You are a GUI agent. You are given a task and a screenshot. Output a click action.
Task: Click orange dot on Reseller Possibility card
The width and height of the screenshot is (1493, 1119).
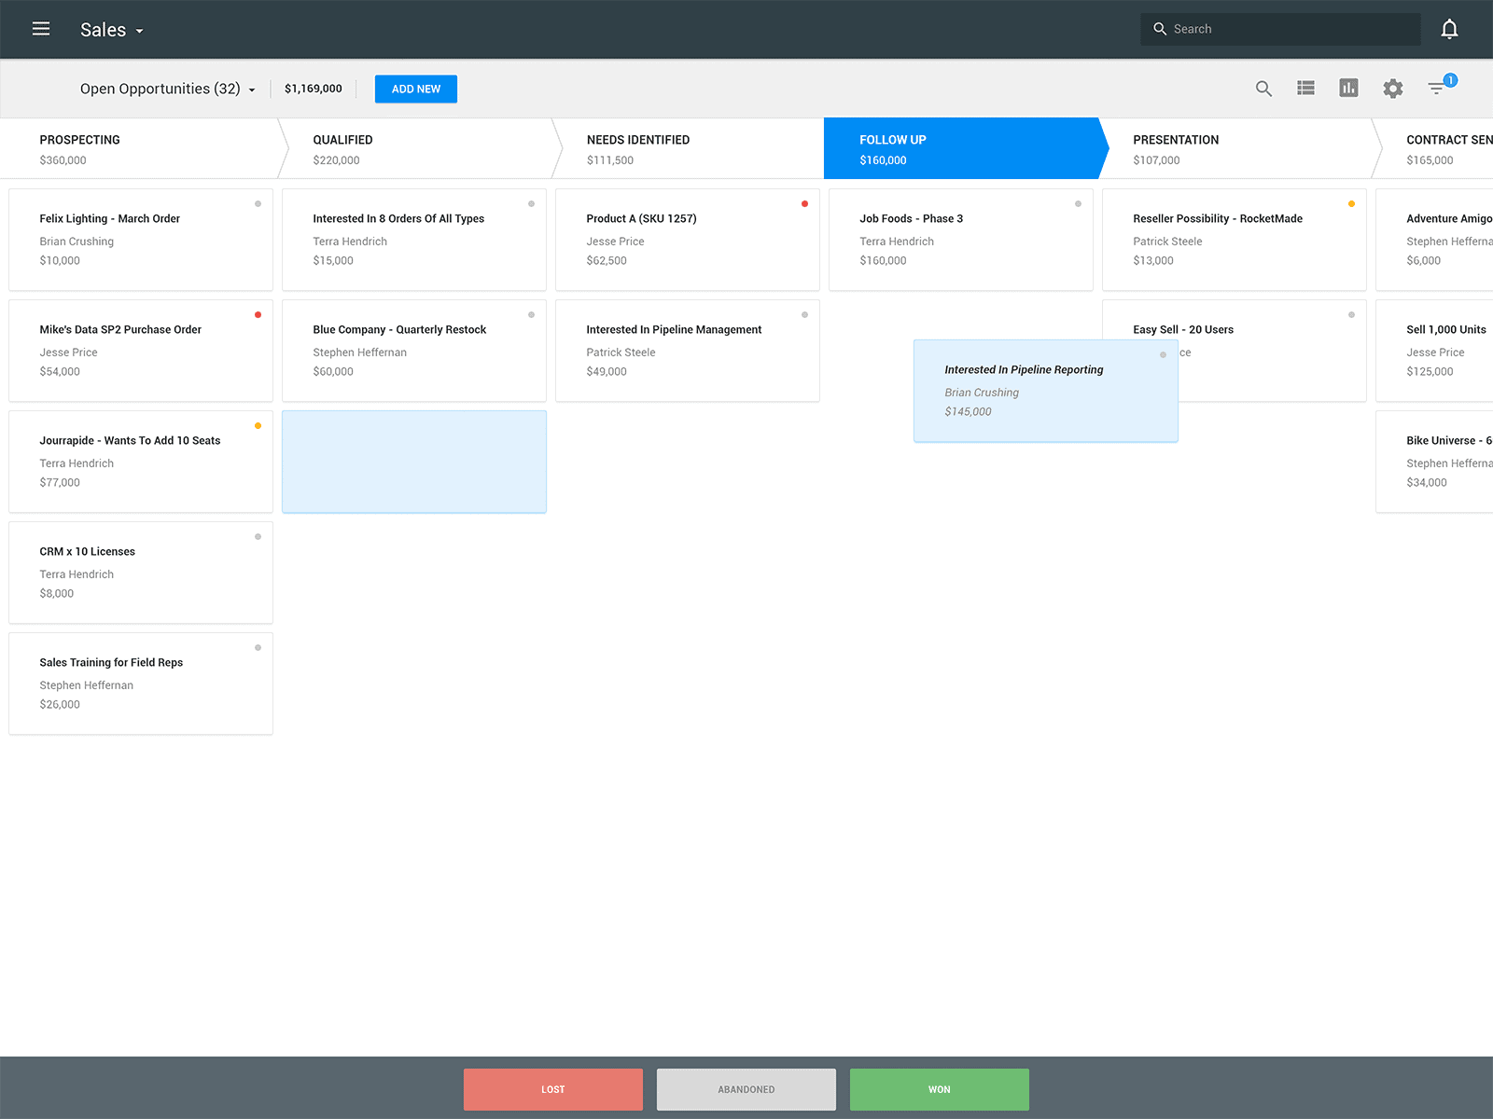click(x=1351, y=203)
